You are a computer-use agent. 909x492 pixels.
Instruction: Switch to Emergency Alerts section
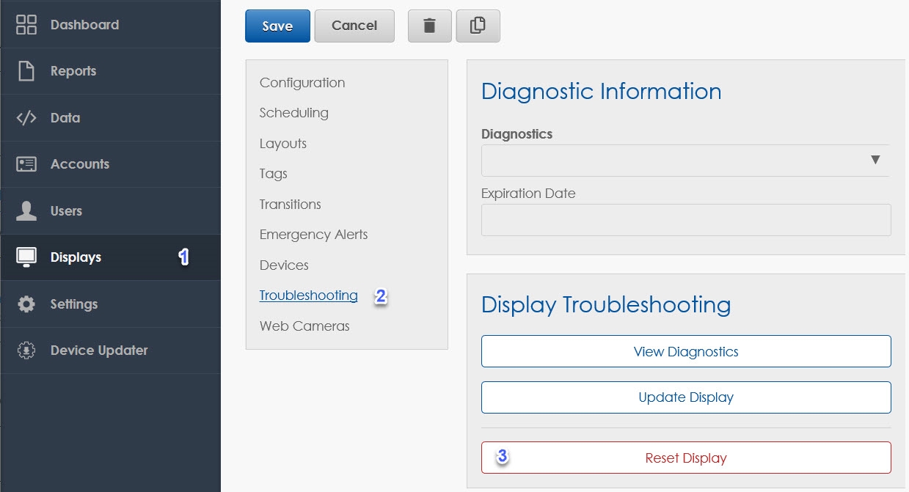[313, 235]
